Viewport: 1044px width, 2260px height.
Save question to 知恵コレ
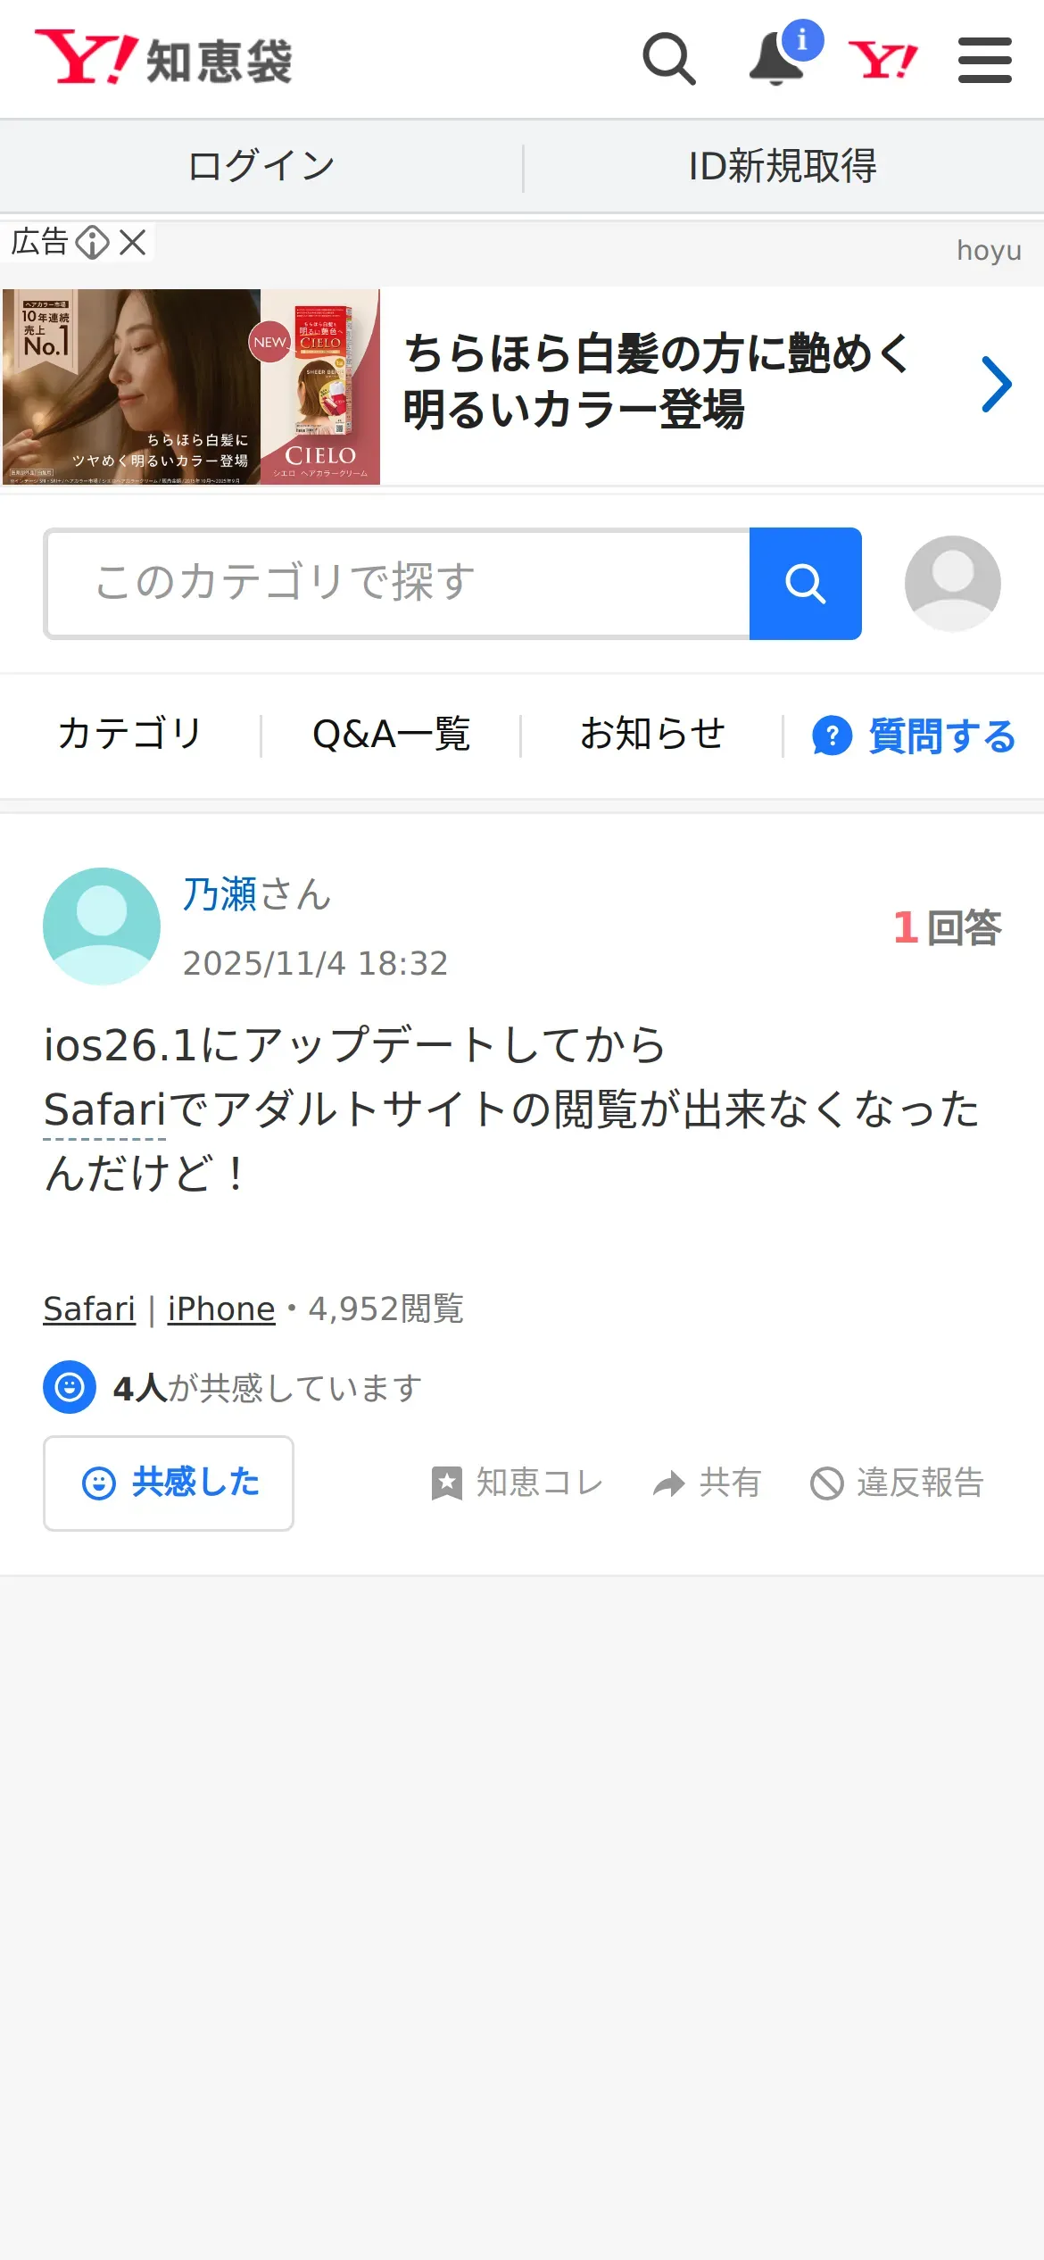point(518,1483)
